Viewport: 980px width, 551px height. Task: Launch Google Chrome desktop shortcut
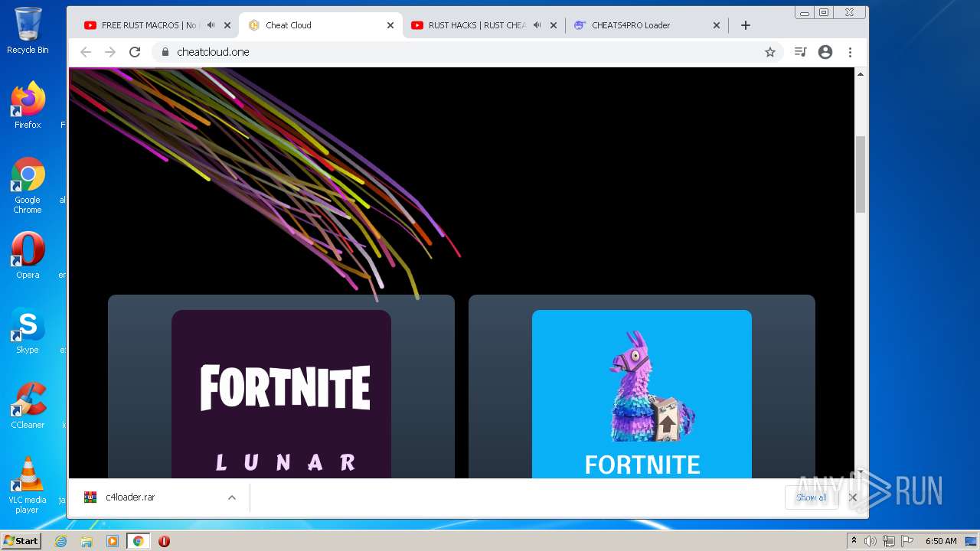pos(28,186)
